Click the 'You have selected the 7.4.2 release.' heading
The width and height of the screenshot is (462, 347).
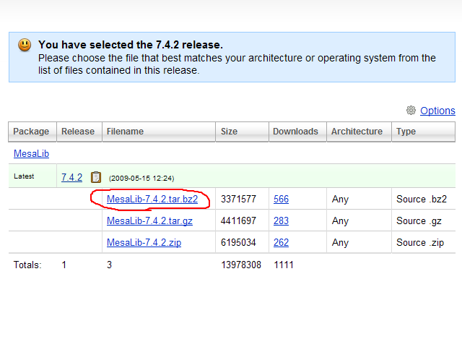coord(131,45)
